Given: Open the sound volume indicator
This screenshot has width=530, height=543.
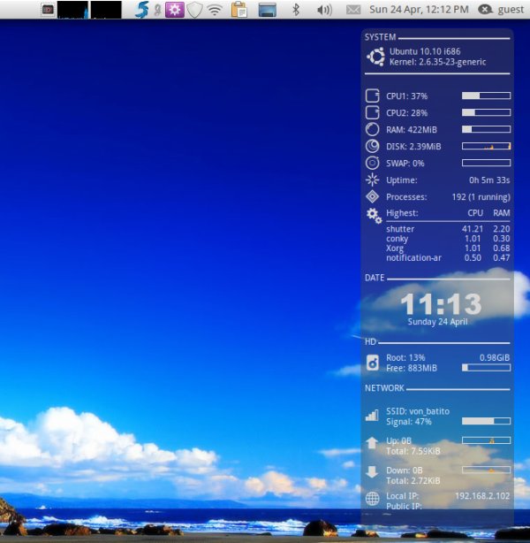Looking at the screenshot, I should [x=324, y=10].
